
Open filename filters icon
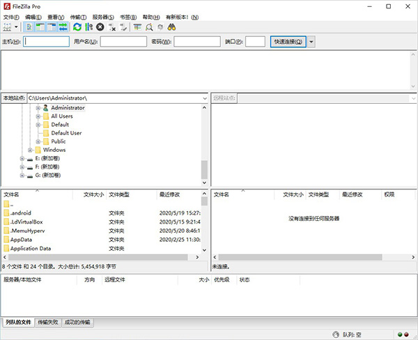click(x=138, y=27)
